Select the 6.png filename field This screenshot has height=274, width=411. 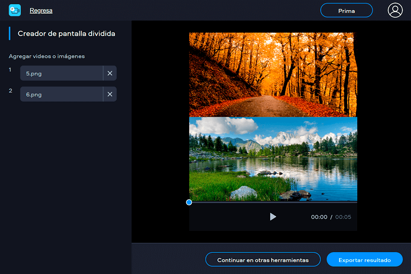pyautogui.click(x=61, y=94)
